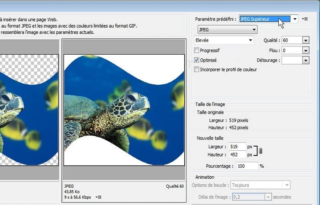Click the Qualité input field showing 60

point(292,40)
